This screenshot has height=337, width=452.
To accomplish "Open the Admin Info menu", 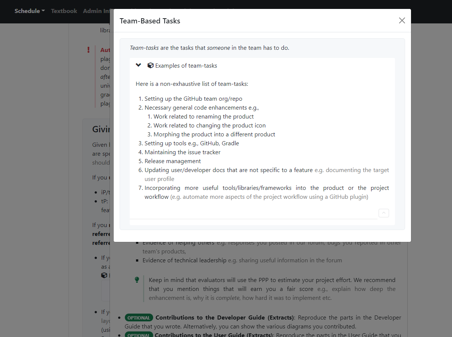I will (x=96, y=11).
